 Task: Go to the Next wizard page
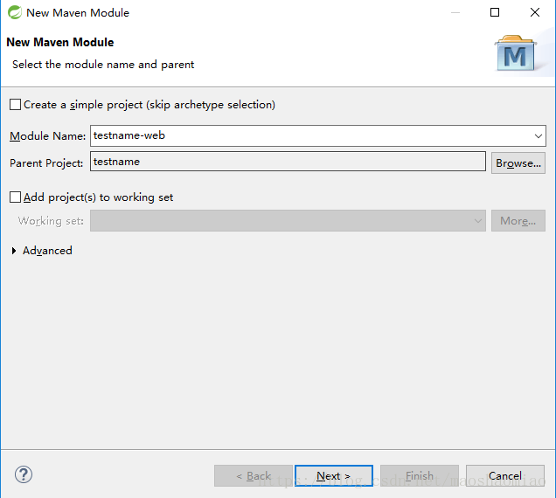pos(334,475)
